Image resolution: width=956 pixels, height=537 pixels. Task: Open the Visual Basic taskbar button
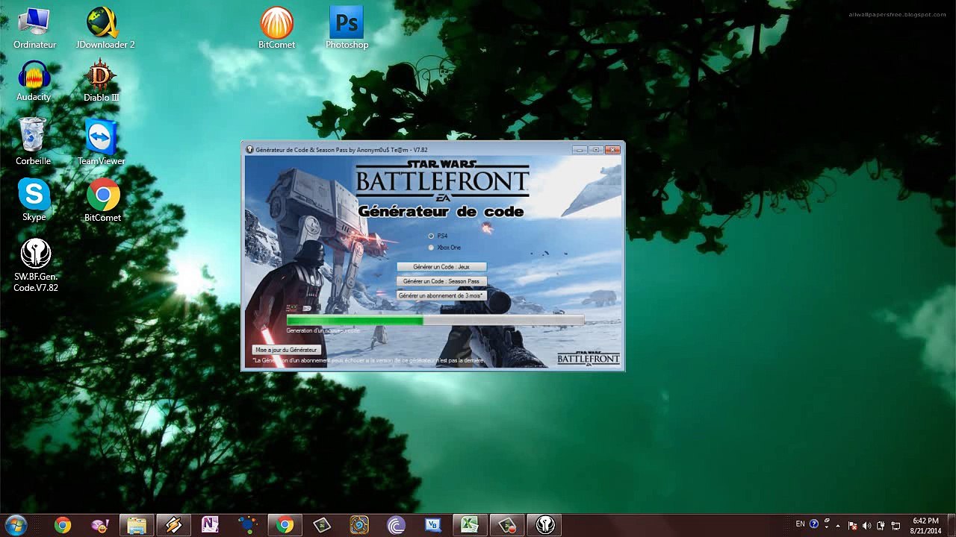tap(433, 526)
